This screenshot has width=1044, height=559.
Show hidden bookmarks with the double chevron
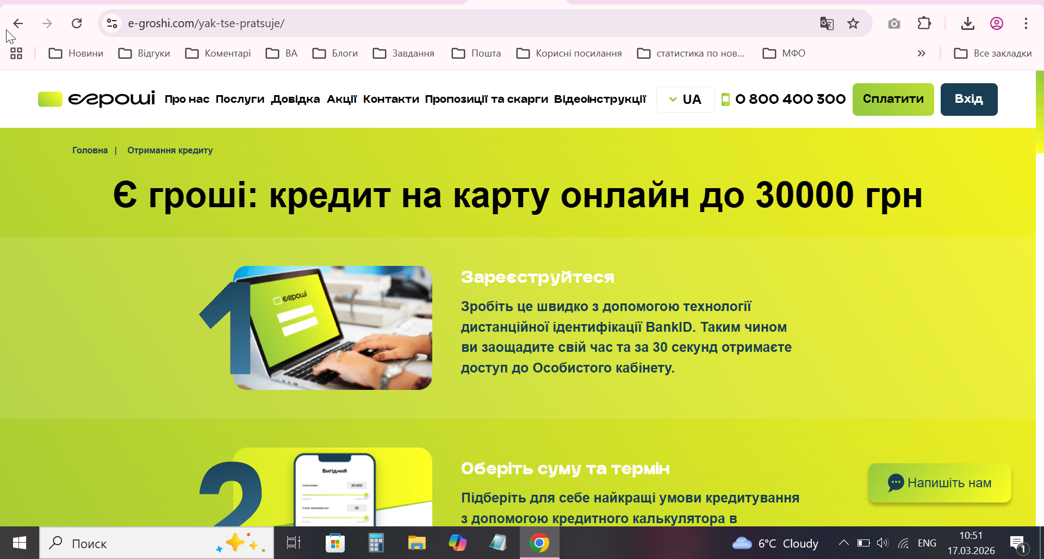[922, 53]
